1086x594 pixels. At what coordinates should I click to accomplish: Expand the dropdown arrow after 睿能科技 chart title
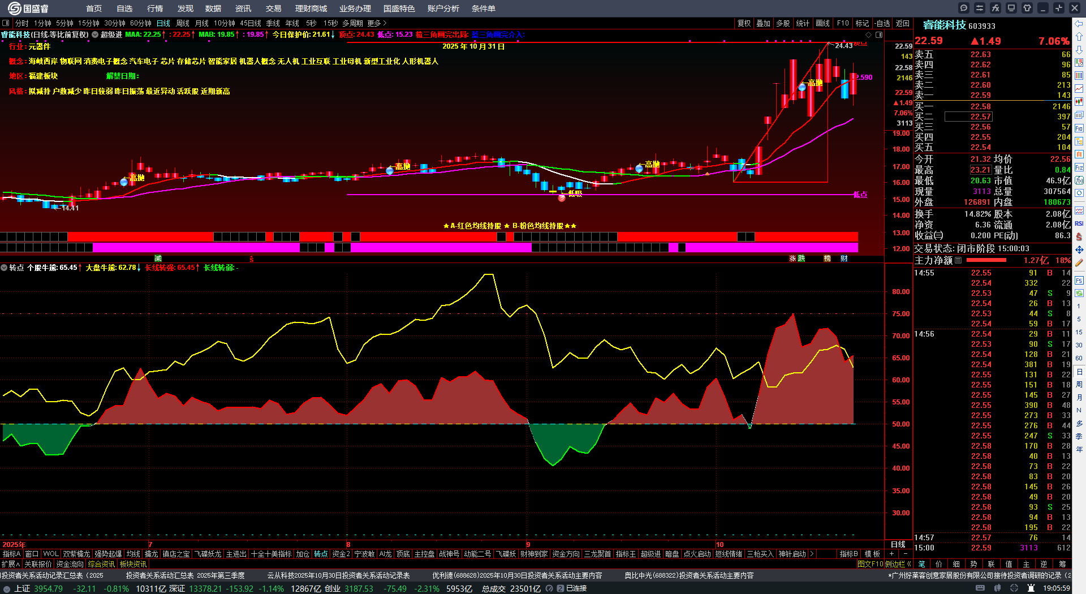pyautogui.click(x=95, y=35)
